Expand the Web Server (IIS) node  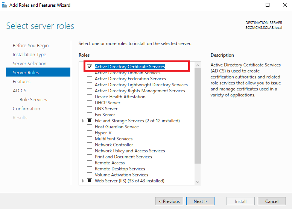pyautogui.click(x=83, y=181)
